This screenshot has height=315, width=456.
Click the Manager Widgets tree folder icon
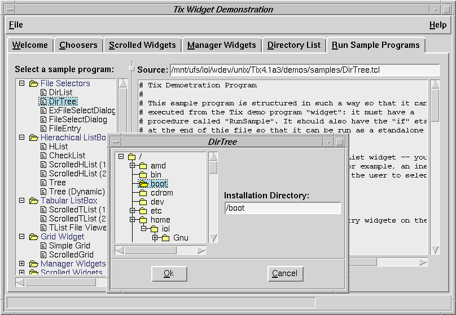click(x=34, y=264)
